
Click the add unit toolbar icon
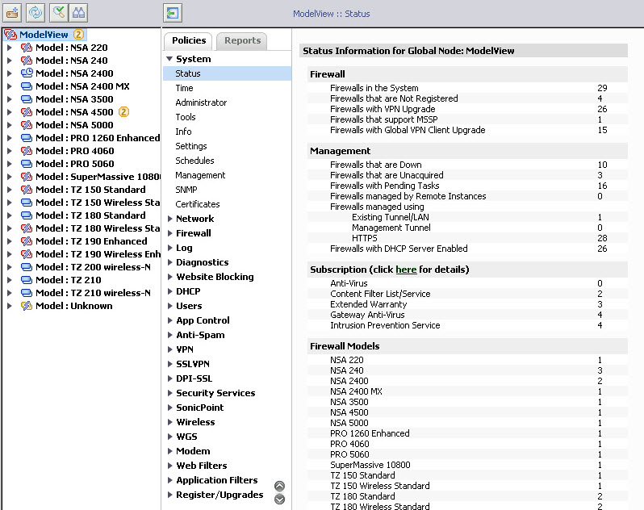tap(13, 13)
